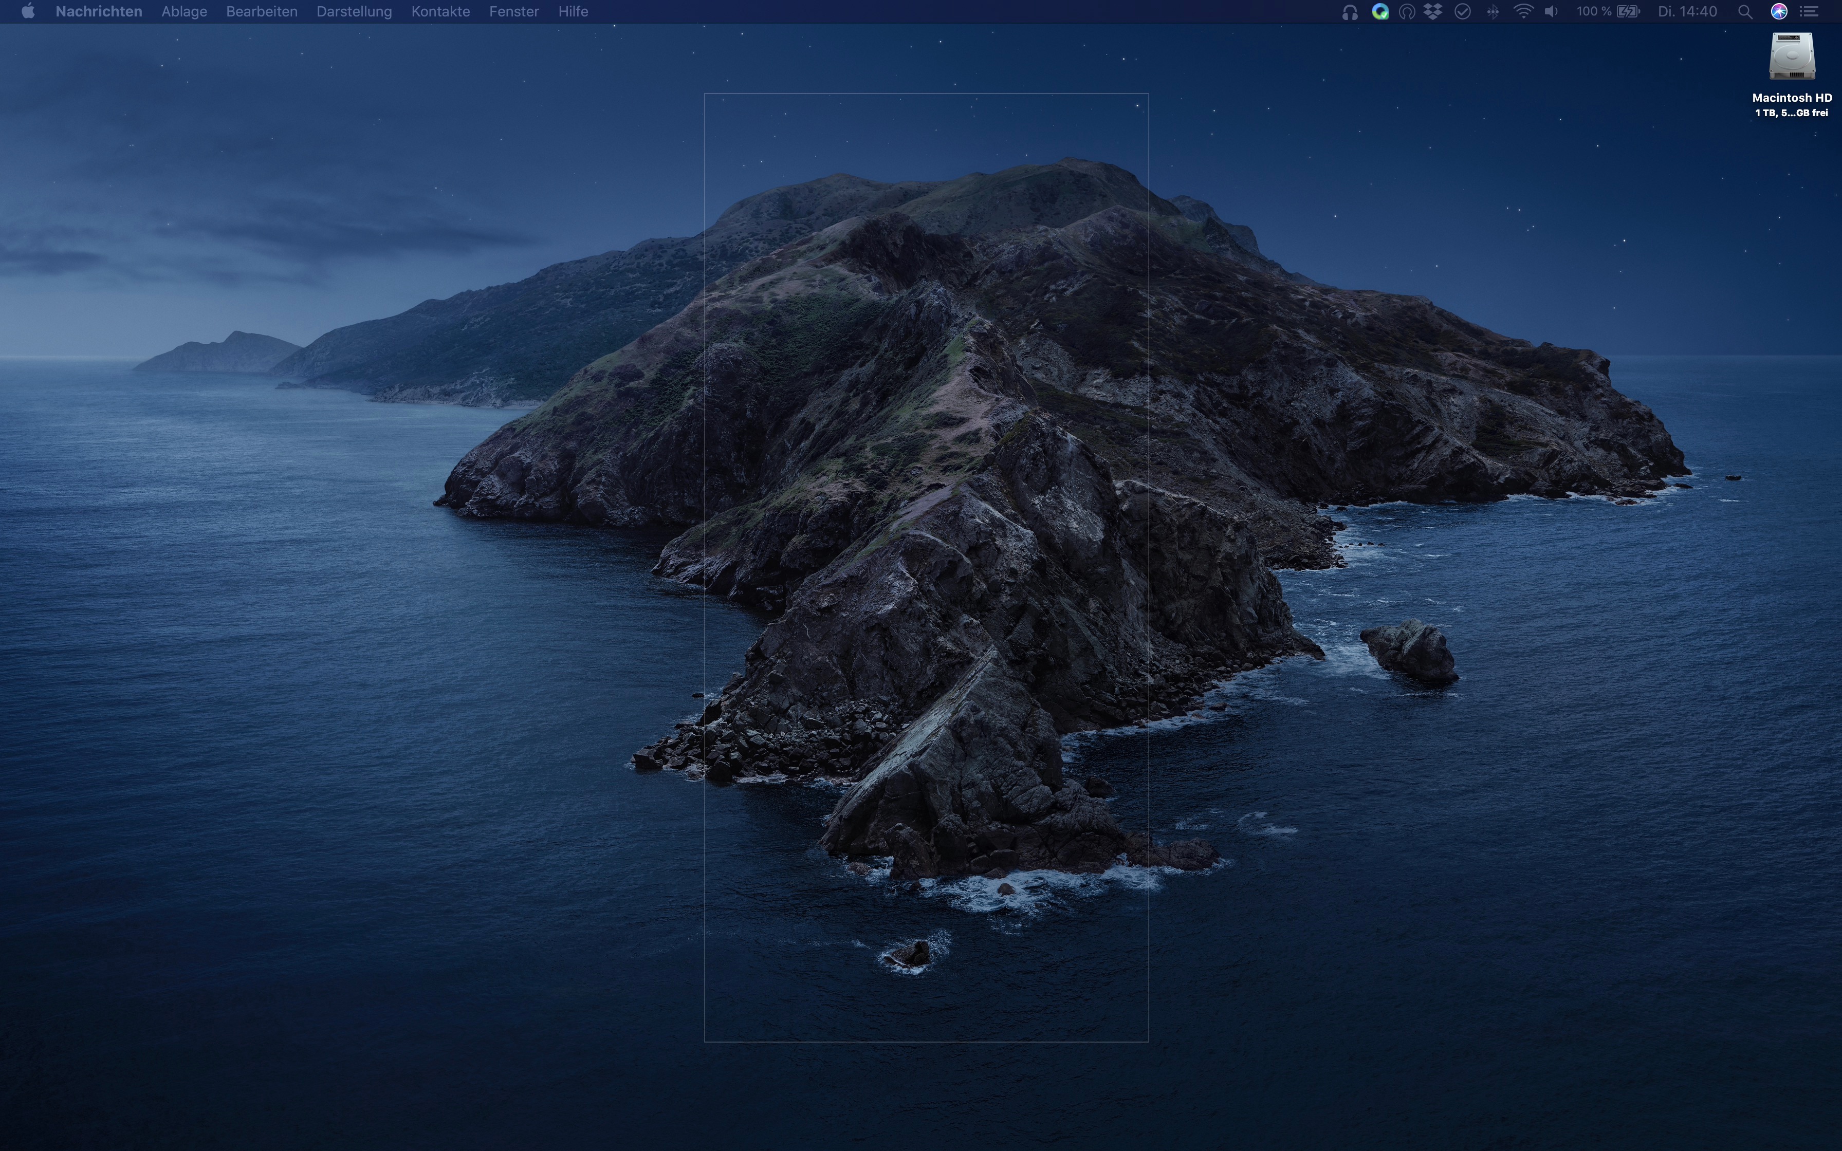
Task: Open the Bluetooth status menu
Action: pos(1493,11)
